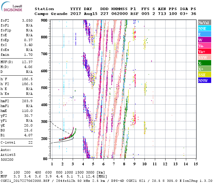This screenshot has height=183, width=213.
Task: Select the NNW blue legend swatch
Action: pyautogui.click(x=204, y=80)
